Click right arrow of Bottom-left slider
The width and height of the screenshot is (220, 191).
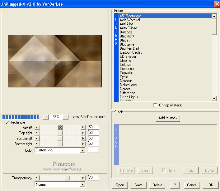tap(83, 138)
